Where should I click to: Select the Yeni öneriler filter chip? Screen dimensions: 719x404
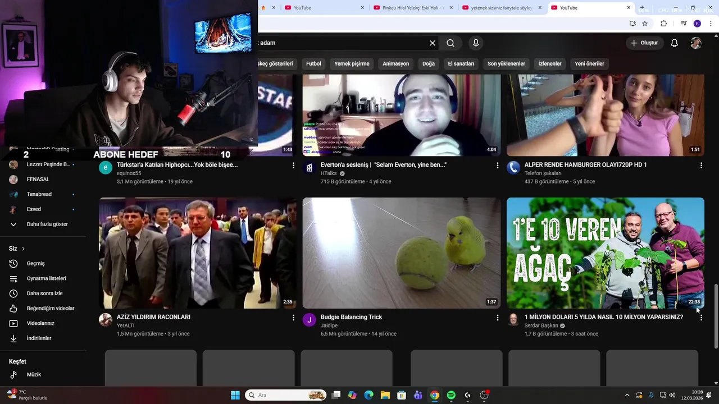coord(589,63)
